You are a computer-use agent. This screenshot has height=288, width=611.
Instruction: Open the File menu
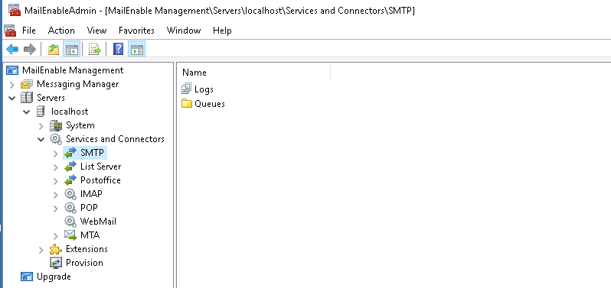click(29, 31)
